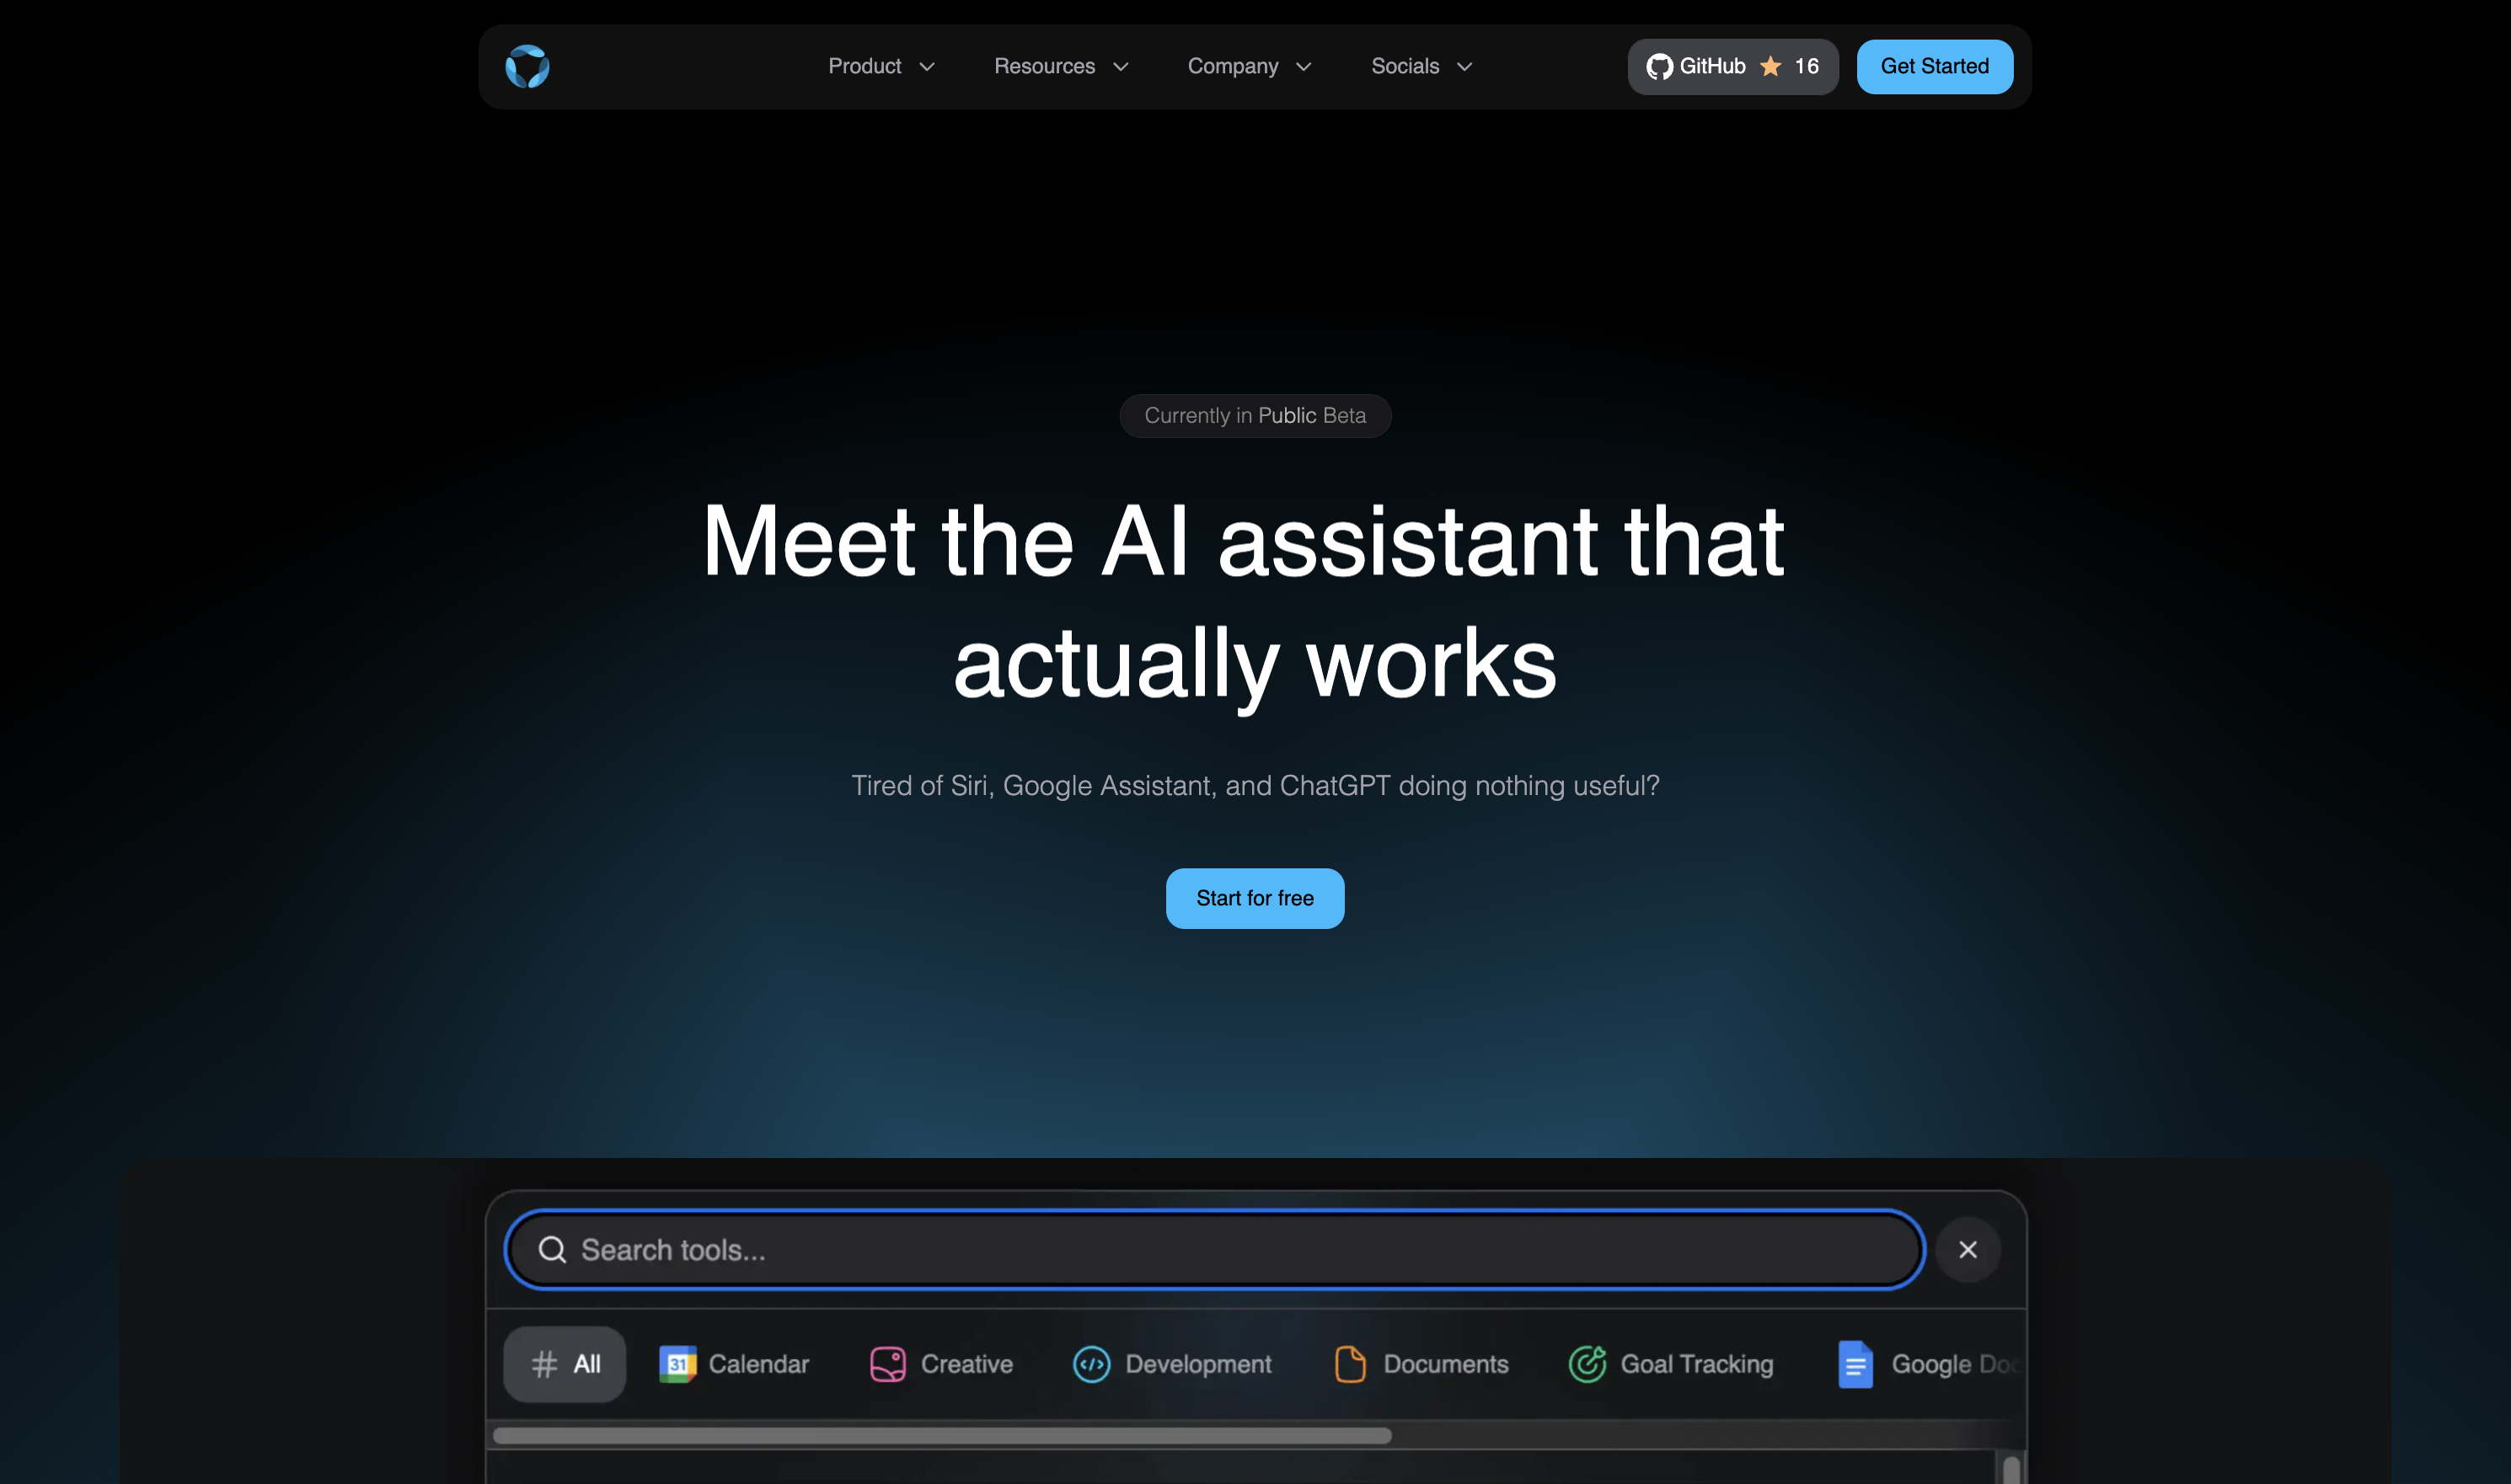Click the horizontal category scrollbar
Image resolution: width=2511 pixels, height=1484 pixels.
[x=941, y=1436]
